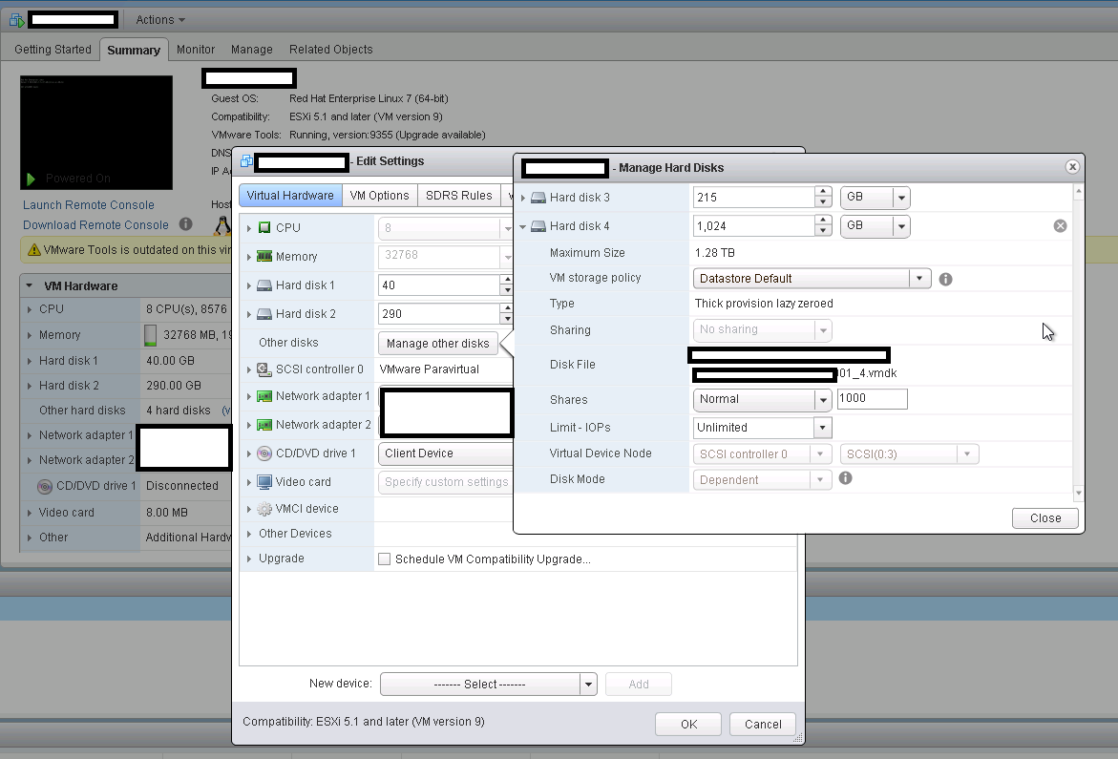Click the Hard disk 2 icon in Edit Settings
Image resolution: width=1118 pixels, height=759 pixels.
[264, 313]
